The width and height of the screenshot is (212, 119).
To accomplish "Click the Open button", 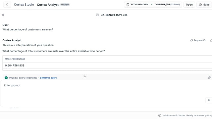I will 189,5.
